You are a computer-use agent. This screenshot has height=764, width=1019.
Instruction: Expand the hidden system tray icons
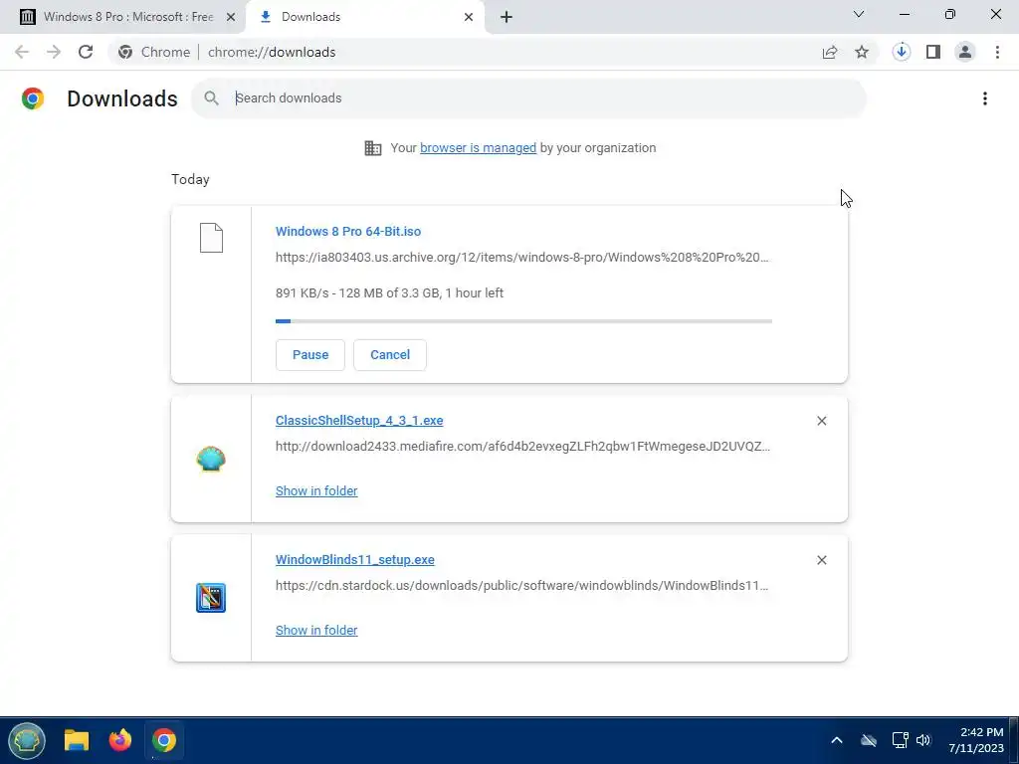pos(837,740)
